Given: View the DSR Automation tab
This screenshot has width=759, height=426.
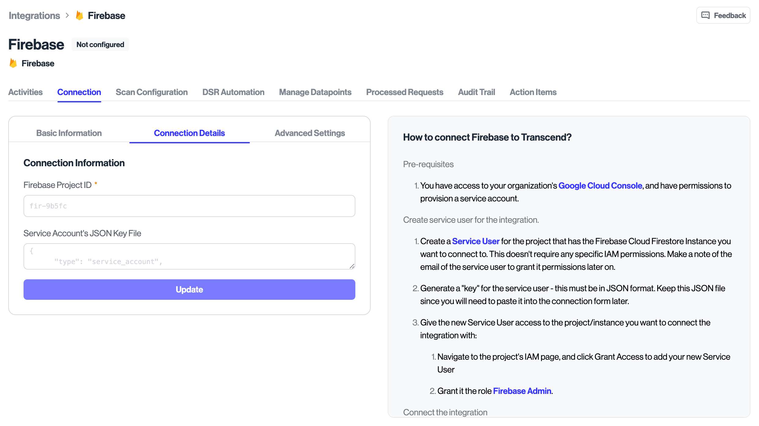Looking at the screenshot, I should point(233,92).
